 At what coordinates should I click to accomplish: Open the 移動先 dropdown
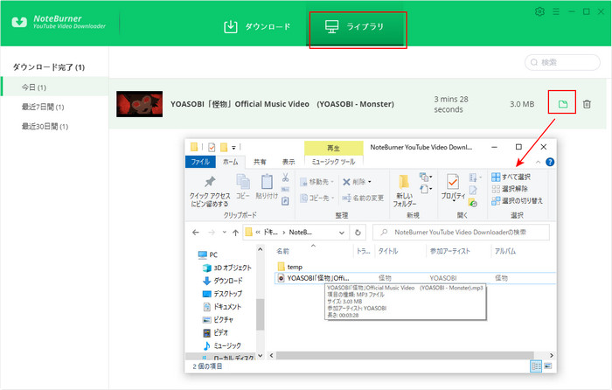316,182
